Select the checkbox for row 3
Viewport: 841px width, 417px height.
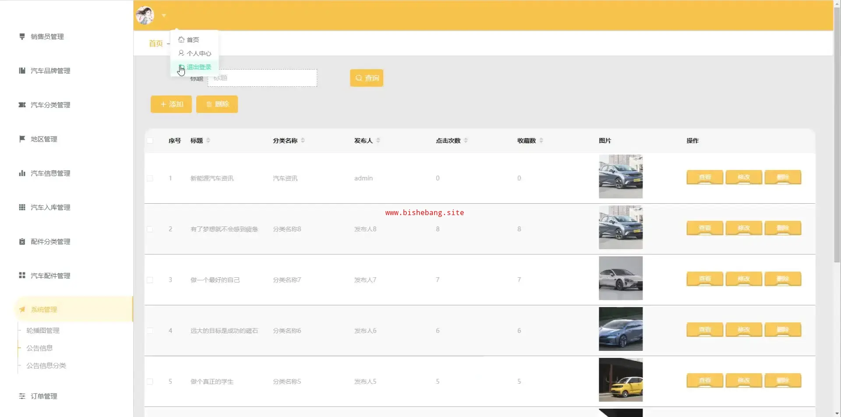150,280
